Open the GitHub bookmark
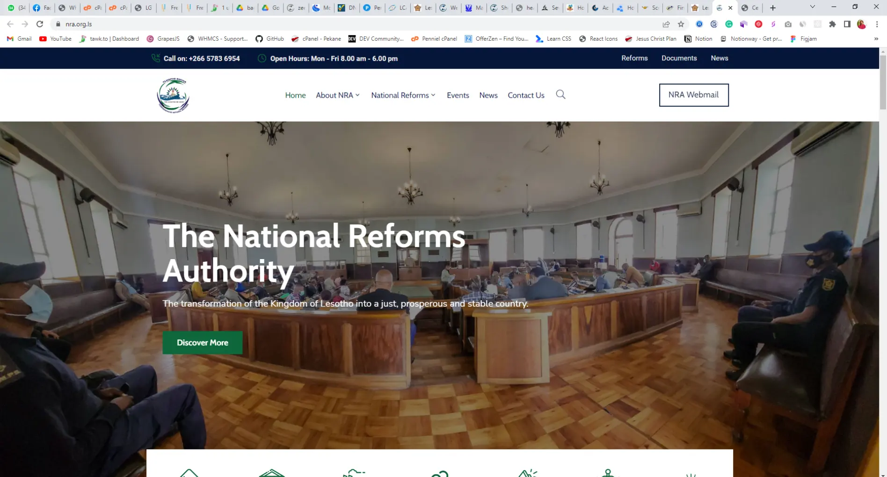887x477 pixels. tap(270, 39)
